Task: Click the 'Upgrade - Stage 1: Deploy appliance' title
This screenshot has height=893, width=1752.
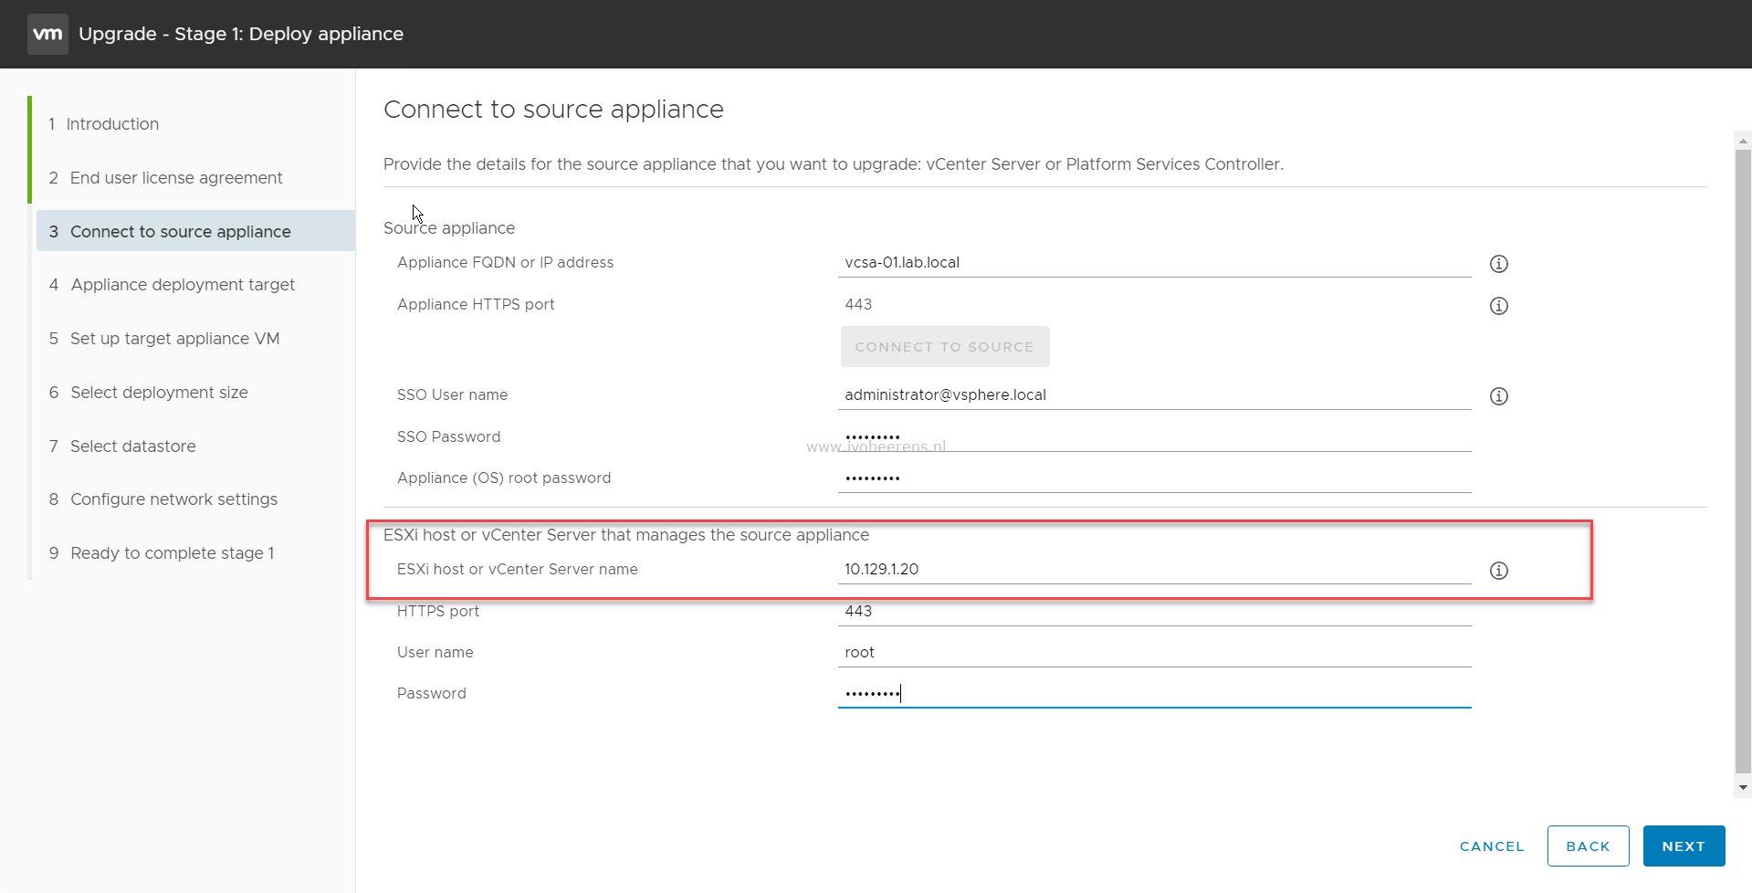Action: [x=241, y=34]
